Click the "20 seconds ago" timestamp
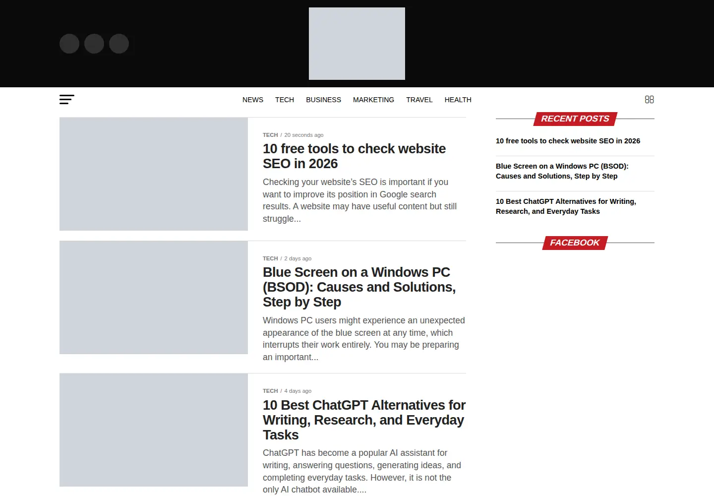Image resolution: width=714 pixels, height=496 pixels. (x=304, y=135)
